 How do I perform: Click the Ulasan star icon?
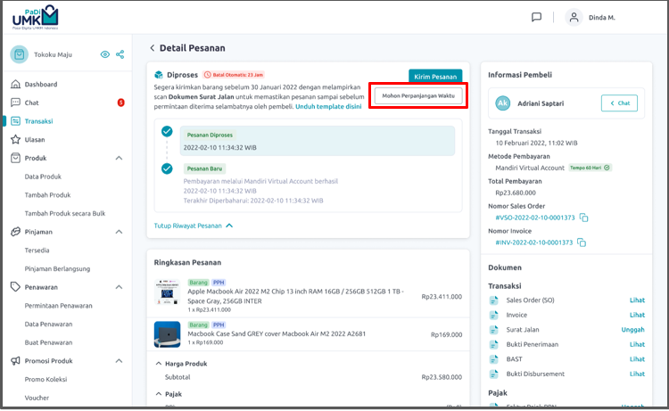click(16, 139)
